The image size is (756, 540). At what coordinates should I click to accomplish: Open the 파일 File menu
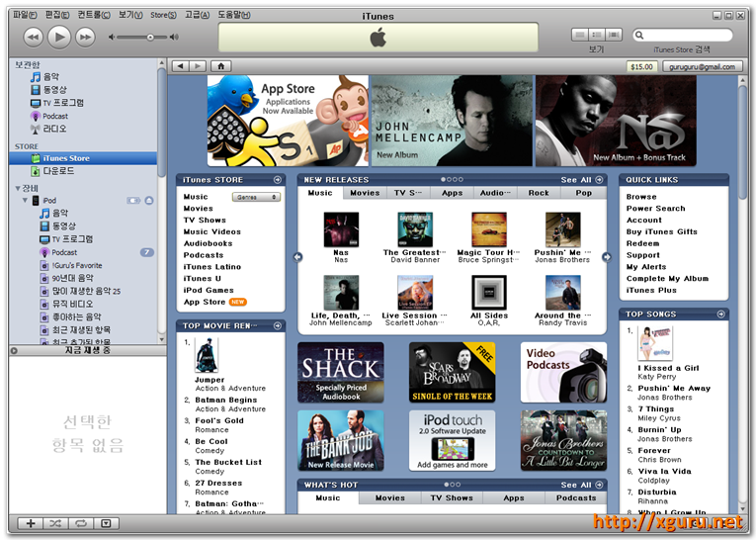point(25,15)
